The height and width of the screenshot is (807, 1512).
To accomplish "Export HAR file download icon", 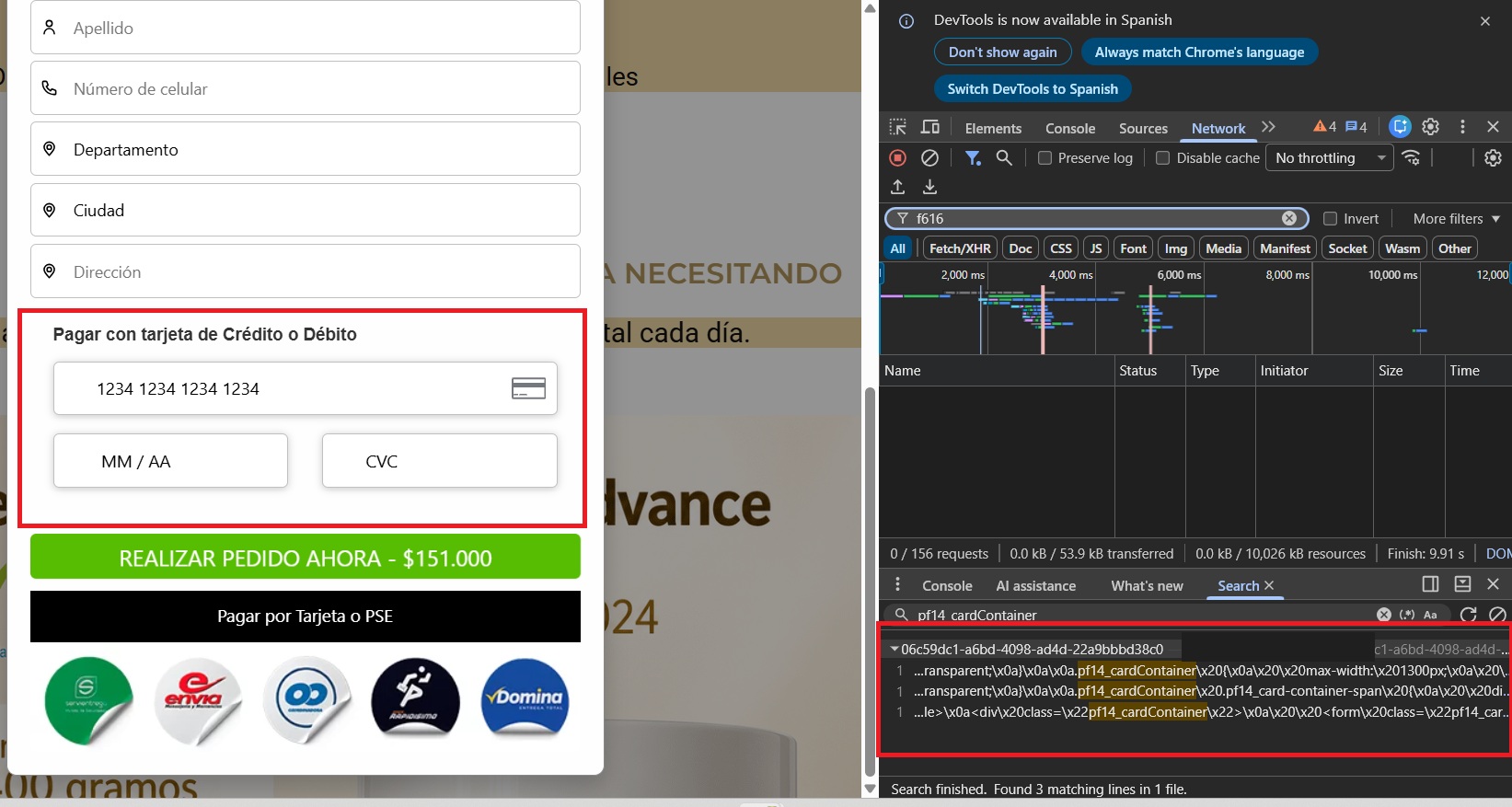I will 929,187.
